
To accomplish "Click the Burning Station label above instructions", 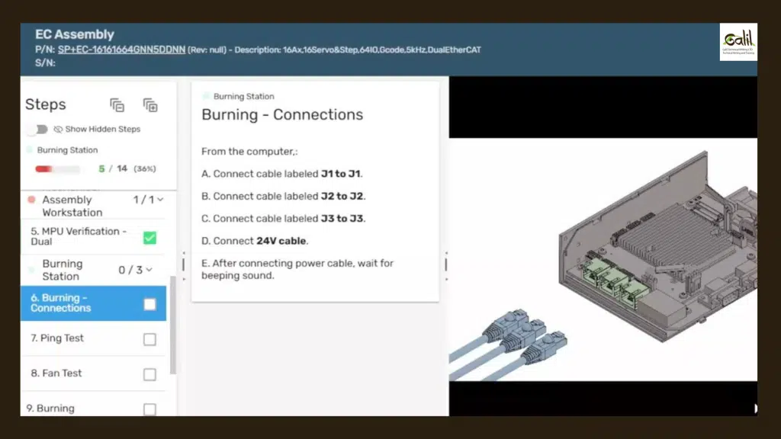I will pyautogui.click(x=243, y=97).
